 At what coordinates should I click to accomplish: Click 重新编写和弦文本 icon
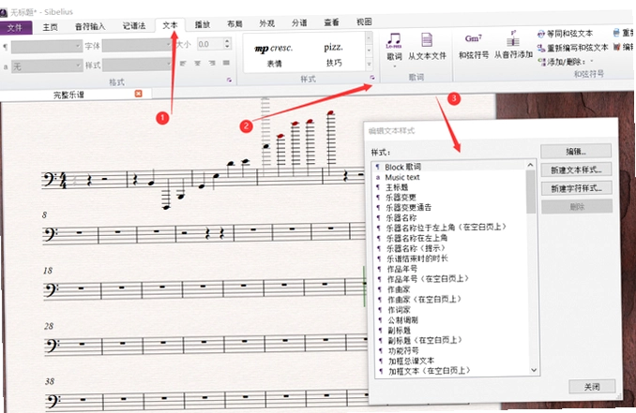click(x=541, y=48)
